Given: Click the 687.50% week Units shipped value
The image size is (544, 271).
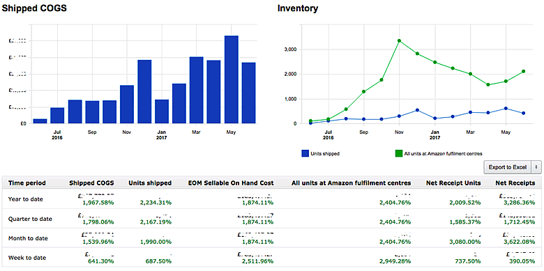Looking at the screenshot, I should [x=159, y=261].
